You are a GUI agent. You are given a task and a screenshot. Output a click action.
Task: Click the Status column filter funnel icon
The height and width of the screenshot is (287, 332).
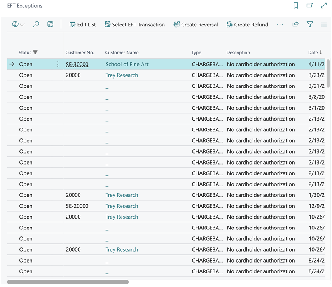coord(35,52)
